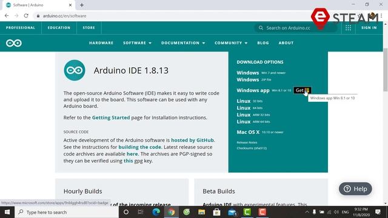Open Windows Start menu
388x218 pixels.
(7, 212)
